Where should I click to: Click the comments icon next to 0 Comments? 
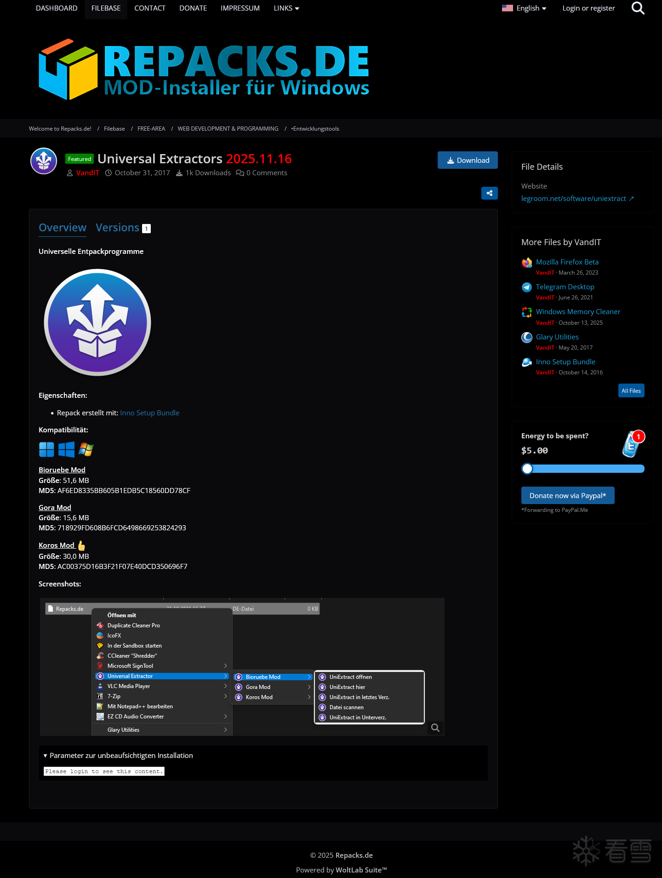point(240,173)
